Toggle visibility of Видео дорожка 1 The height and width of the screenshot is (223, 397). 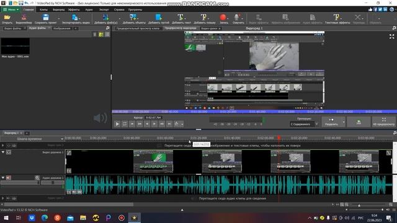click(9, 152)
